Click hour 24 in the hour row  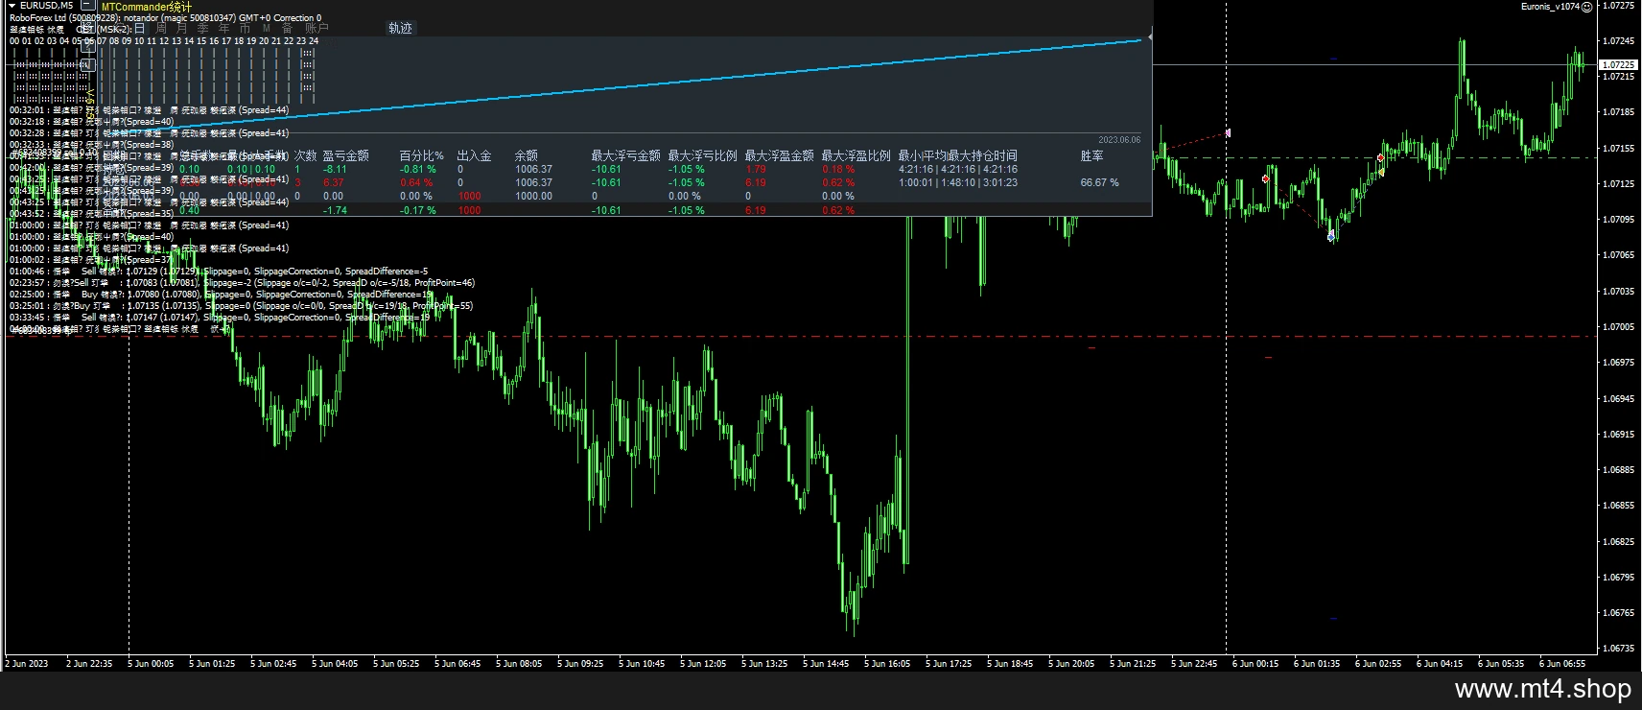tap(314, 41)
